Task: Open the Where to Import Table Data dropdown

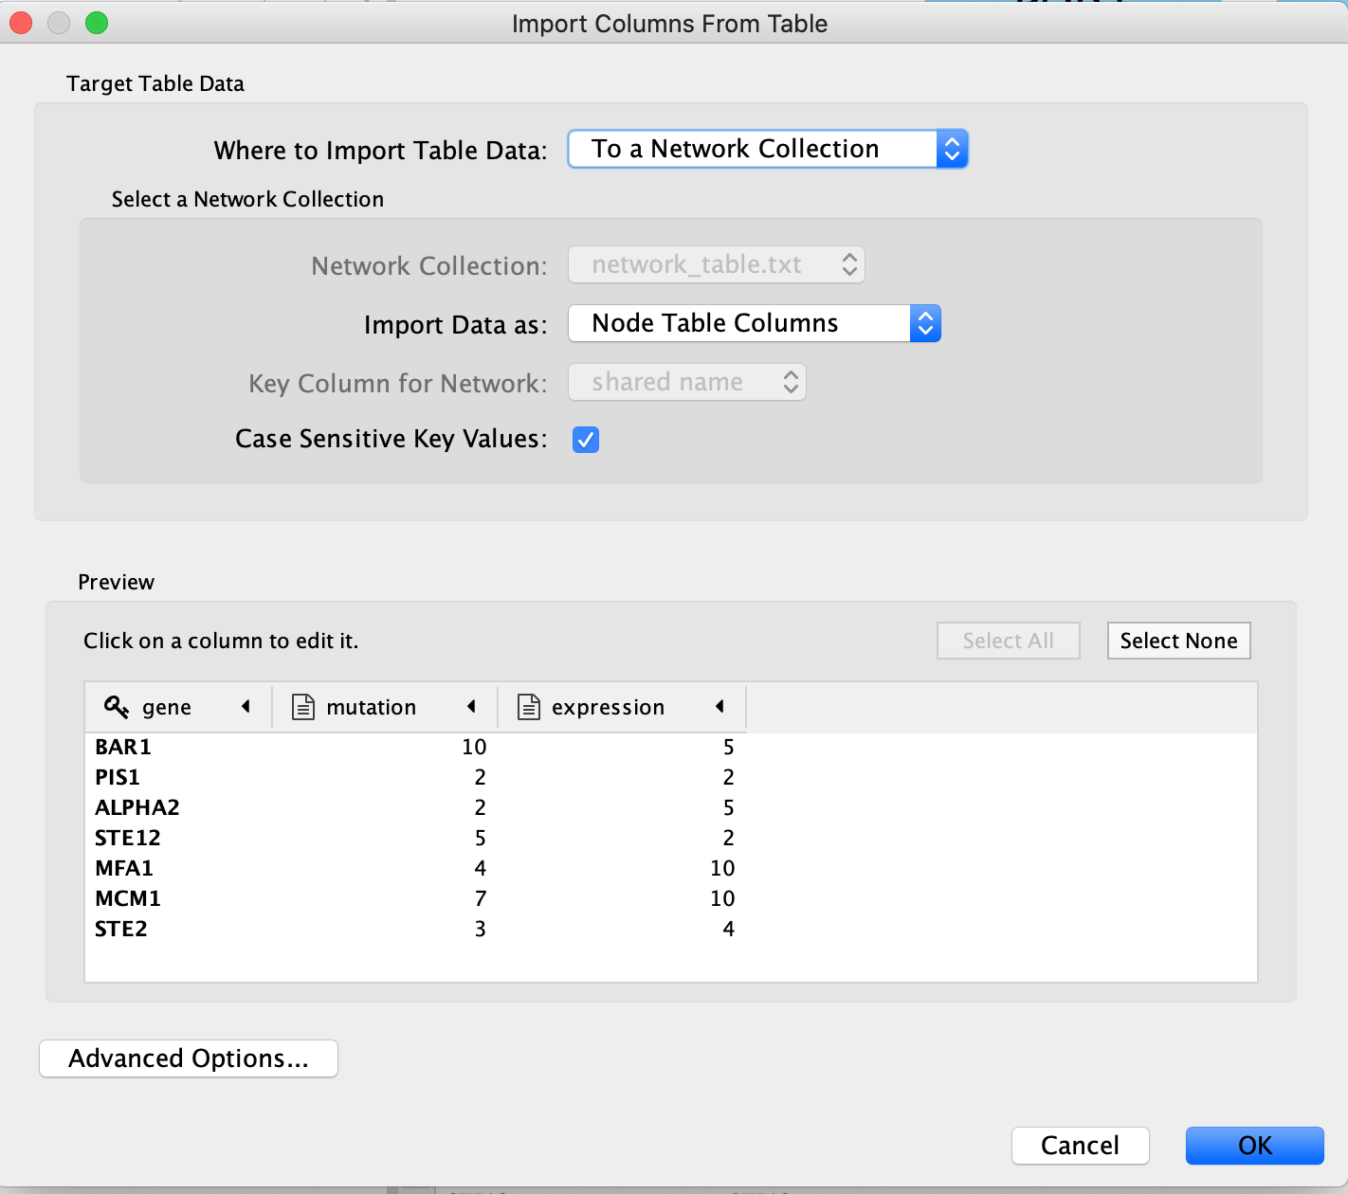Action: (767, 150)
